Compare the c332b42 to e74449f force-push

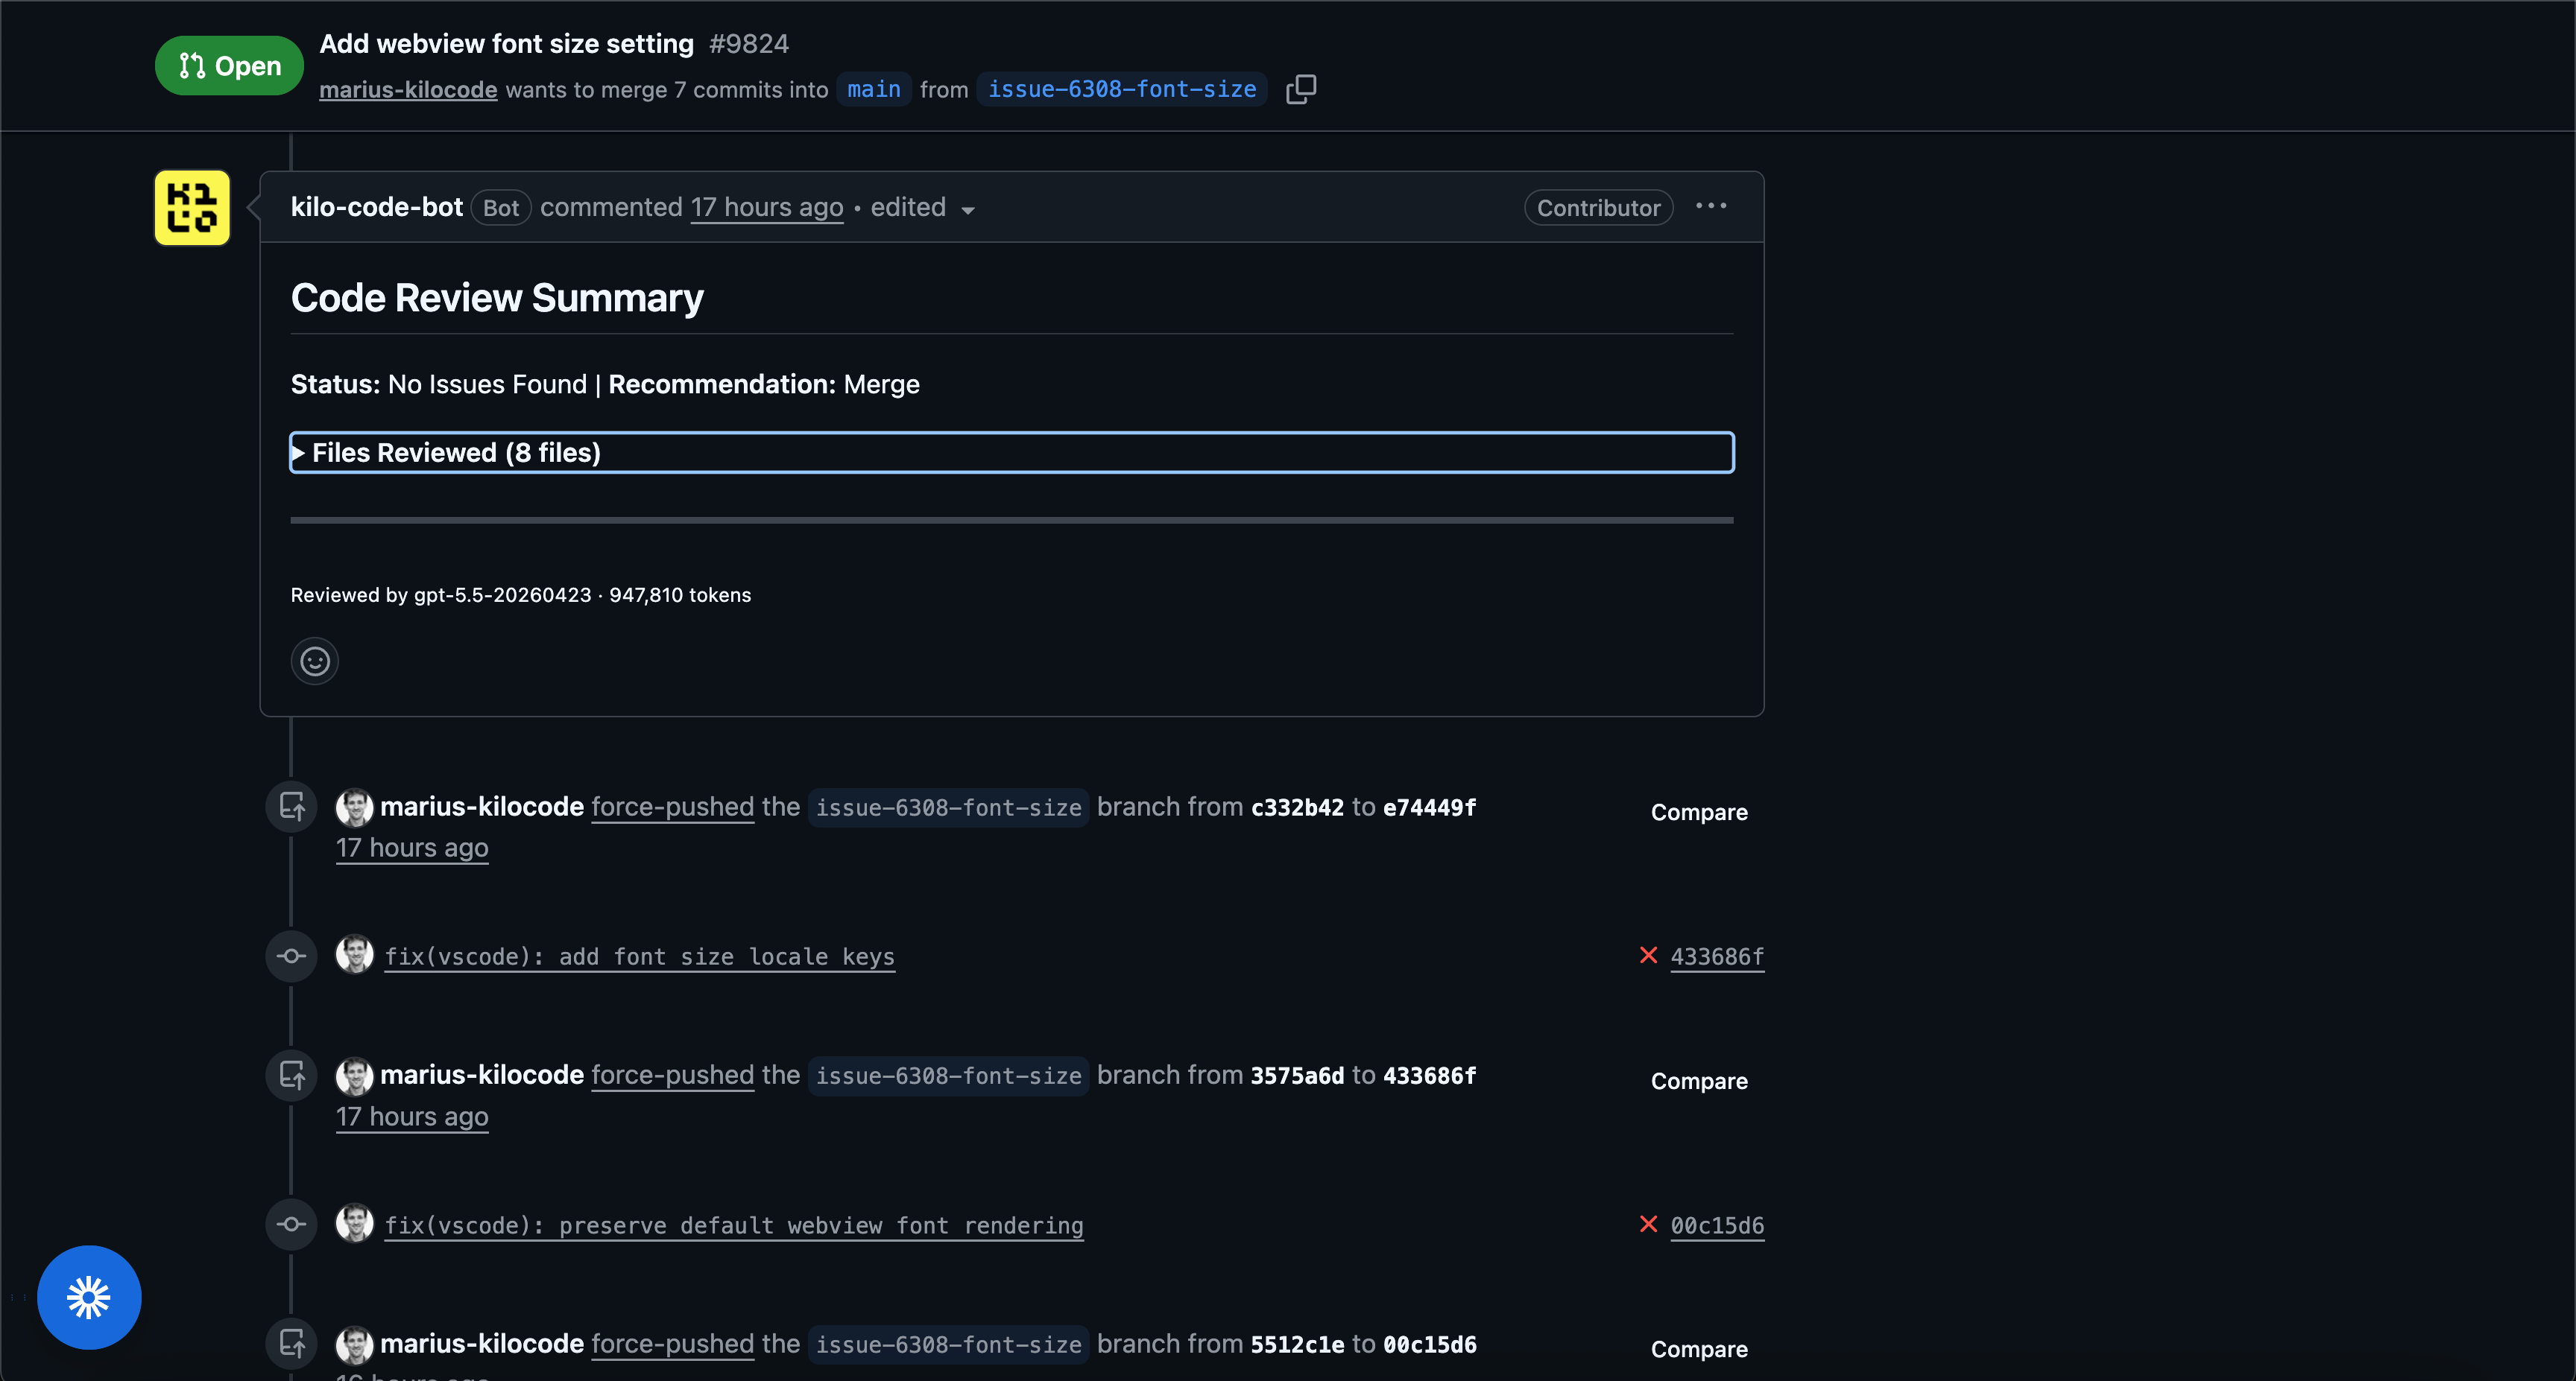coord(1699,813)
